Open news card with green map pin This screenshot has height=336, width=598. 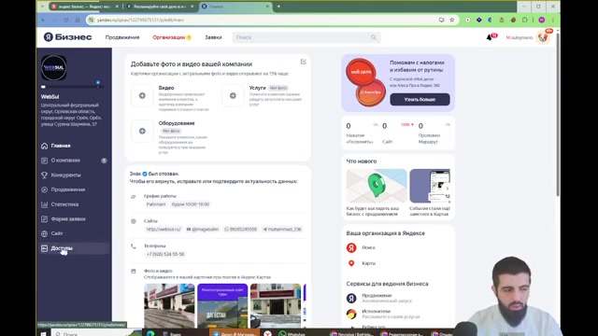coord(377,186)
